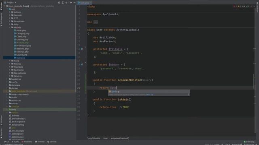Open the Git tool window button
The image size is (259, 145).
[6, 141]
